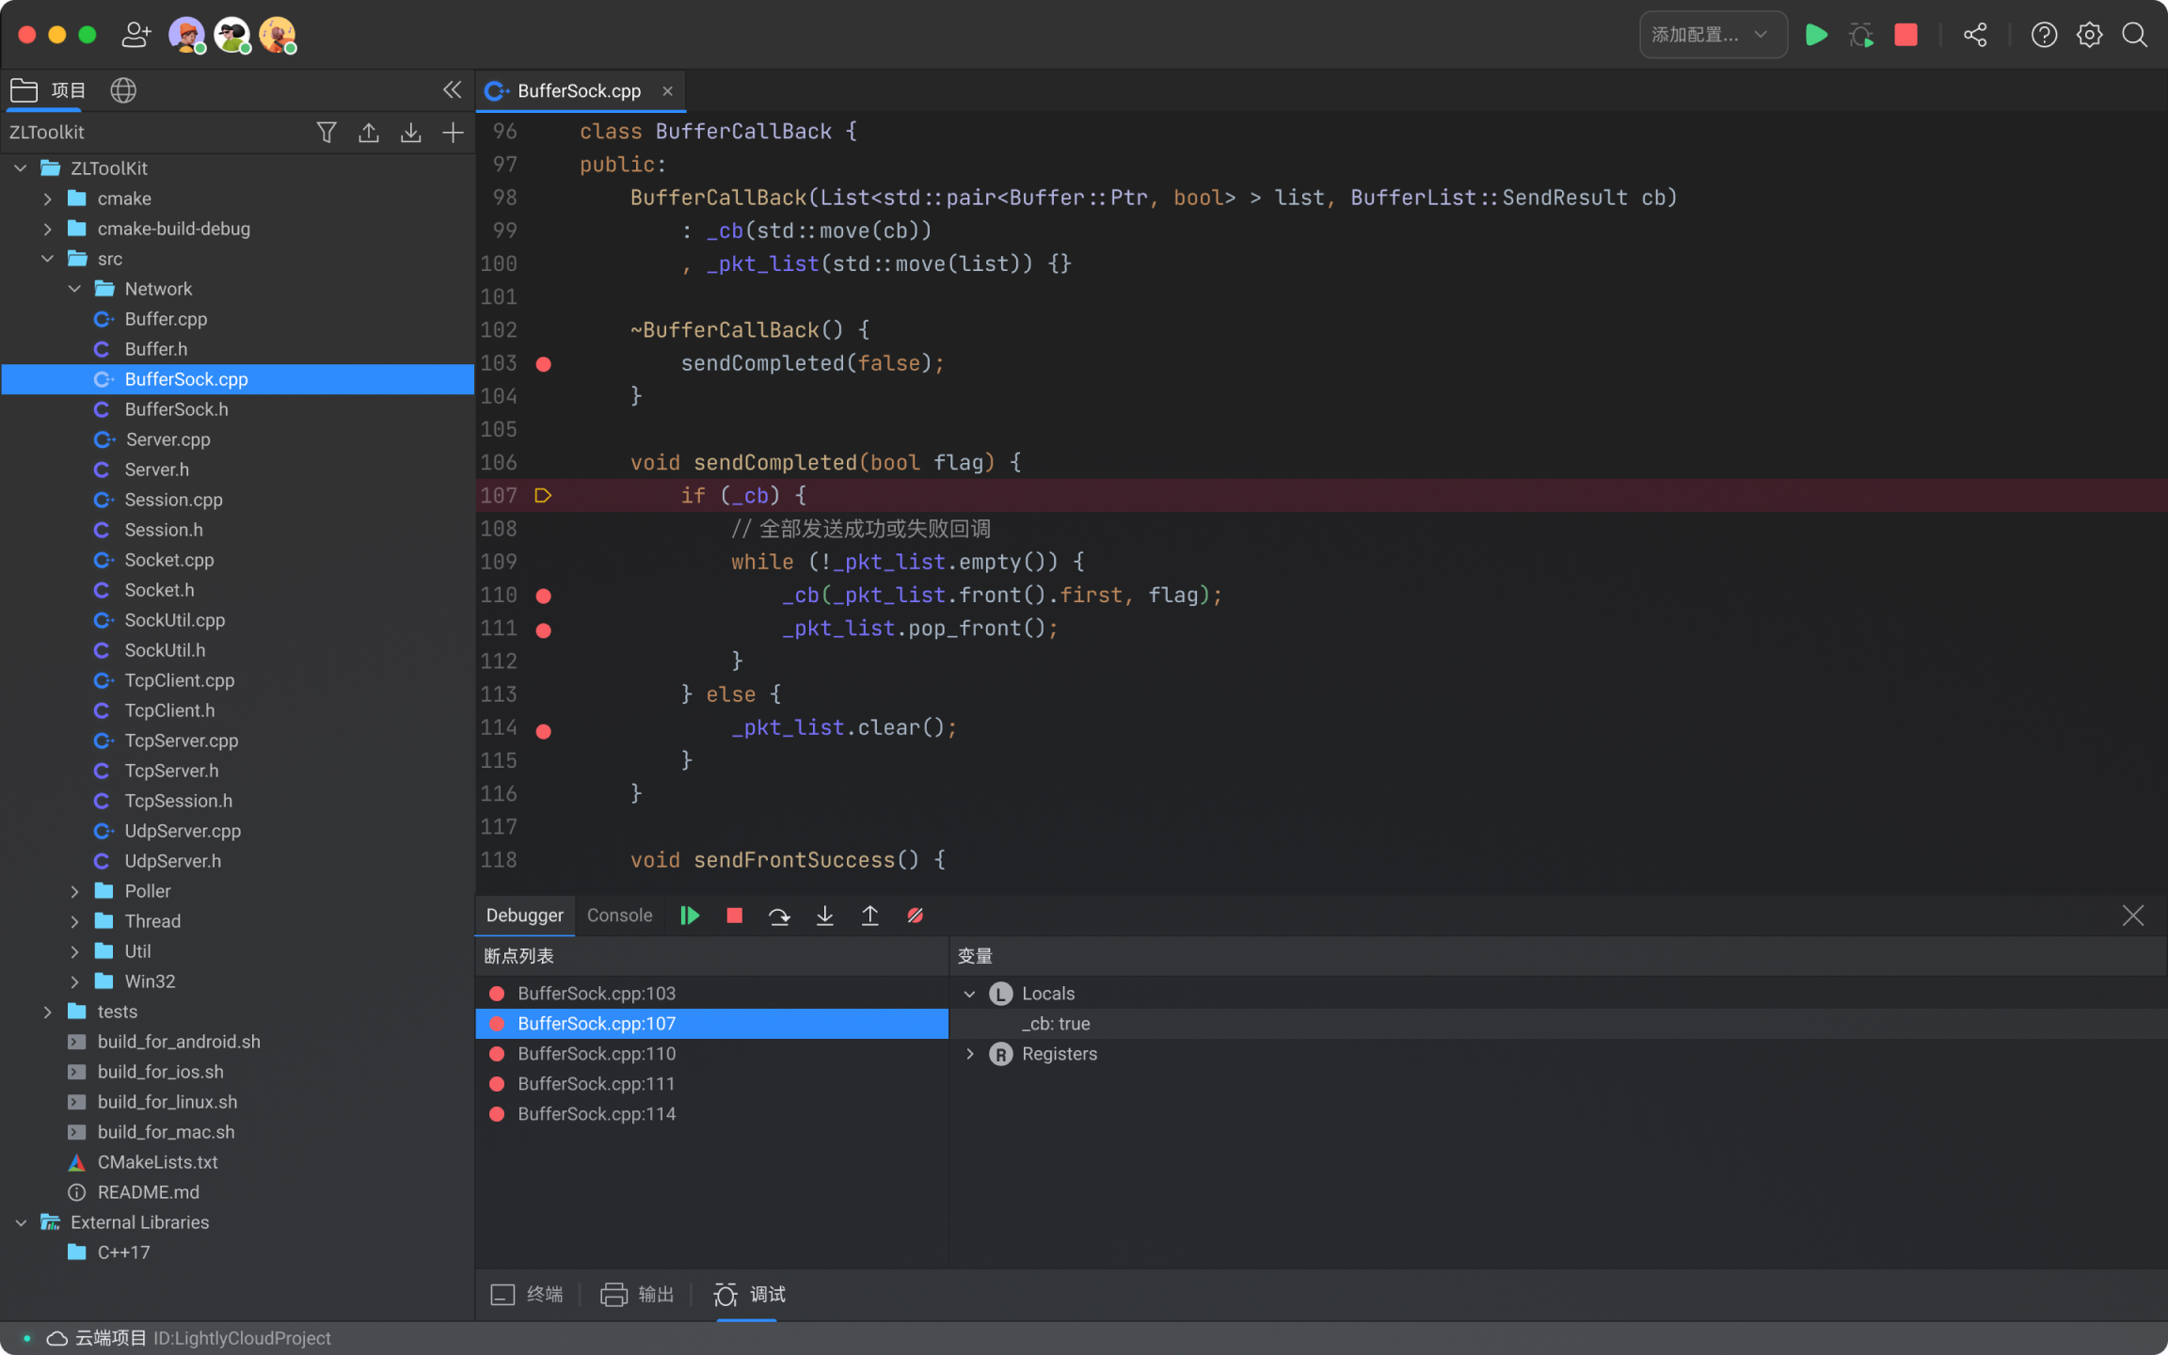This screenshot has height=1355, width=2168.
Task: Expand the tests folder
Action: [48, 1012]
